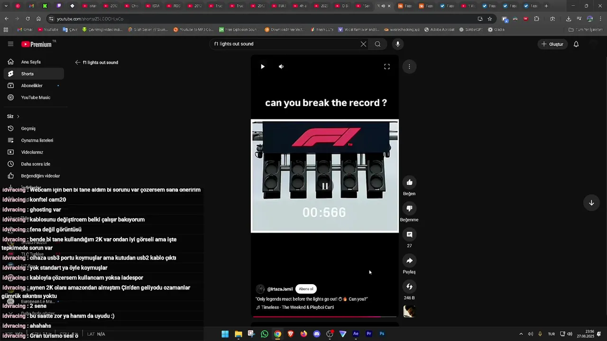Open a new Chrome tab with plus
607x341 pixels.
(x=546, y=6)
